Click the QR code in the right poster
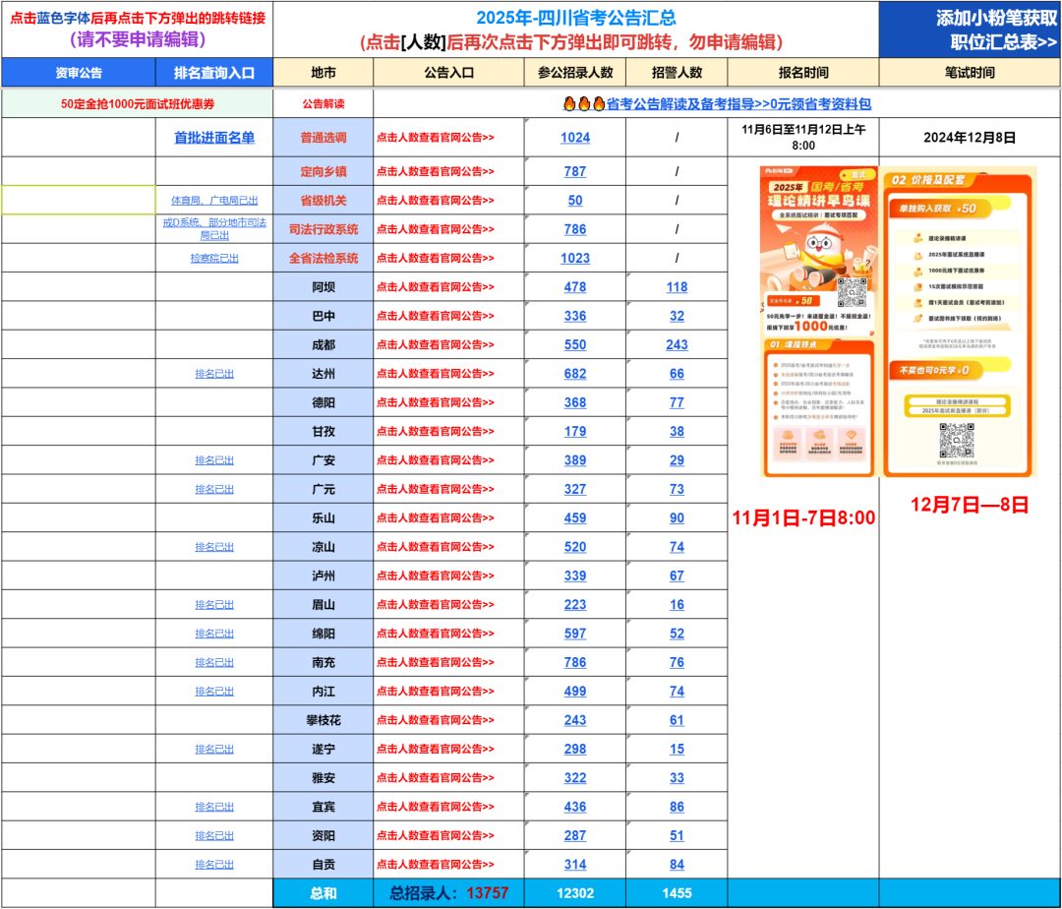Viewport: 1062px width, 909px height. (x=957, y=440)
